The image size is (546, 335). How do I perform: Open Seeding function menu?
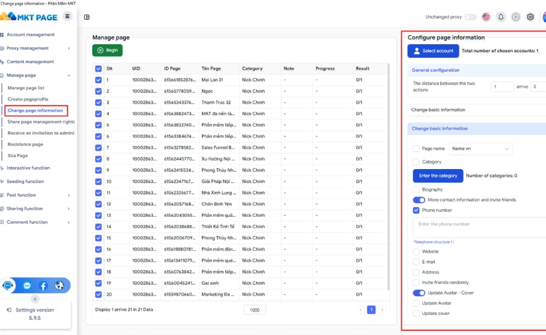click(25, 182)
